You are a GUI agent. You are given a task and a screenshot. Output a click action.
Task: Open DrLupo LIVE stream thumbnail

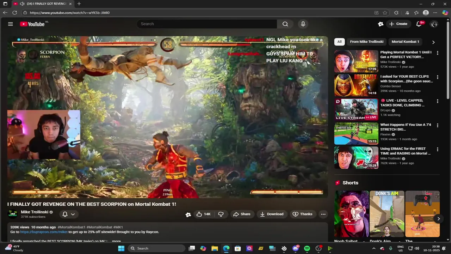pos(356,109)
